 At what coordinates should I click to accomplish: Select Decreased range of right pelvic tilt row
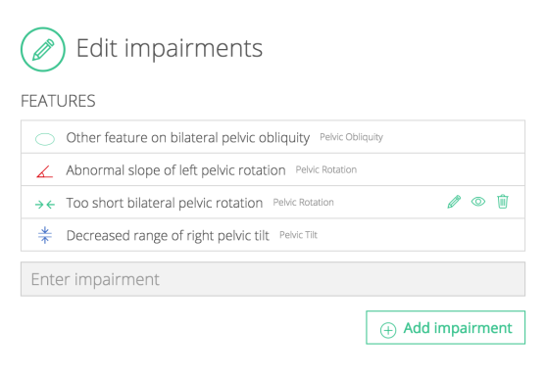pyautogui.click(x=273, y=235)
